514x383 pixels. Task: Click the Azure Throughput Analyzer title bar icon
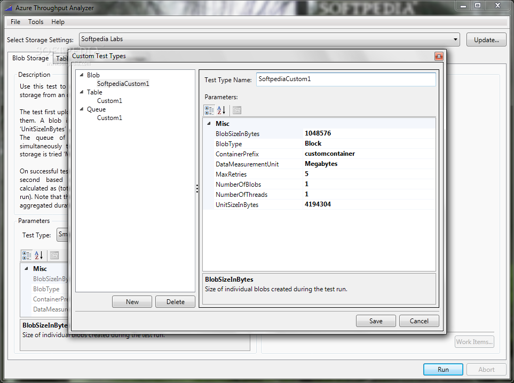[8, 8]
